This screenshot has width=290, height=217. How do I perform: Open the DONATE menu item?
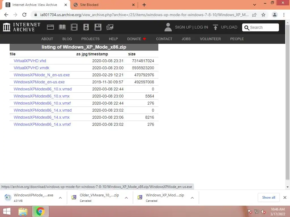pyautogui.click(x=137, y=39)
